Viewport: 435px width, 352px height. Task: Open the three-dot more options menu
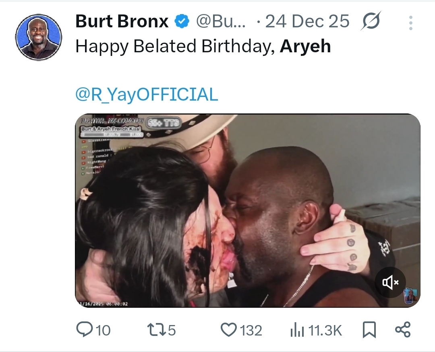coord(411,23)
